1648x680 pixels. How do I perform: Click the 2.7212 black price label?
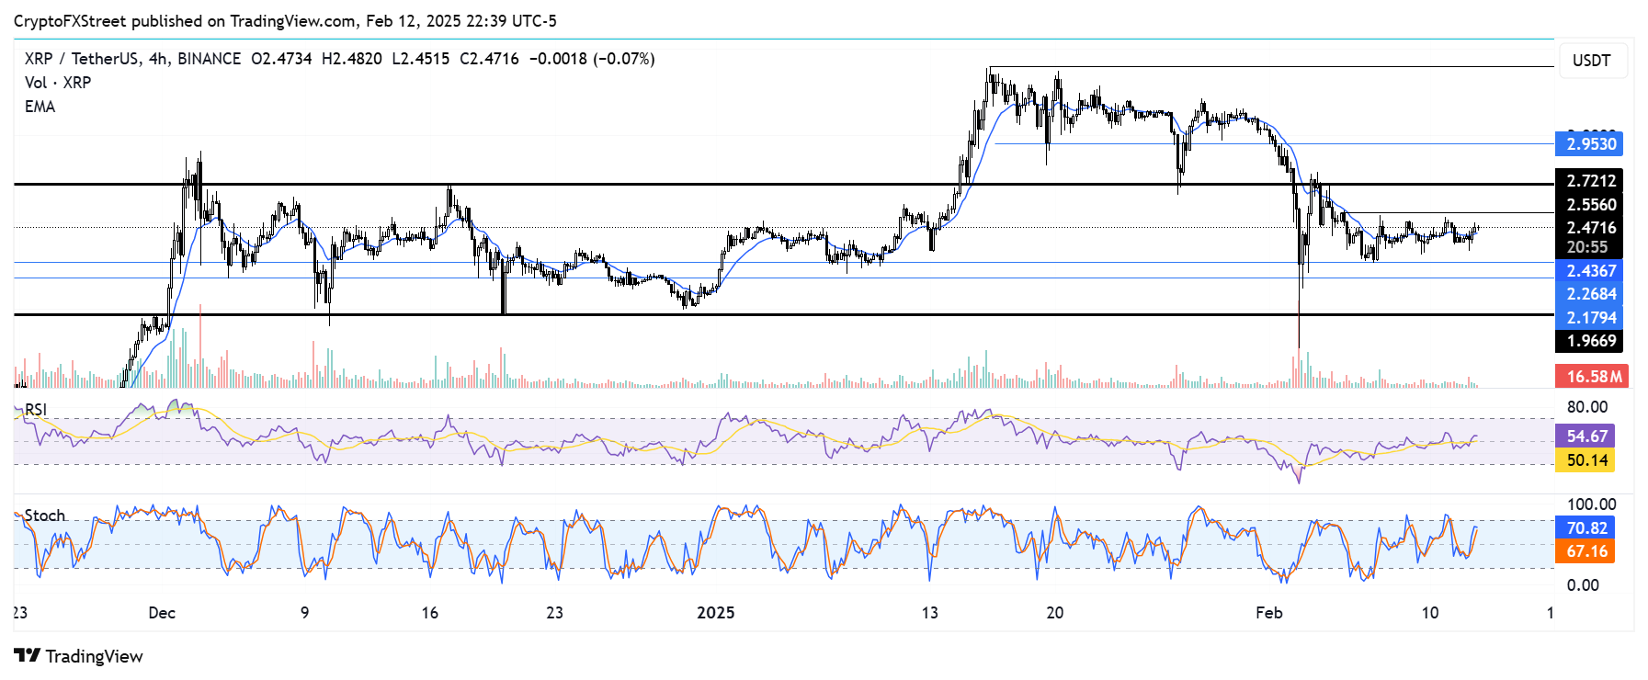coord(1589,181)
